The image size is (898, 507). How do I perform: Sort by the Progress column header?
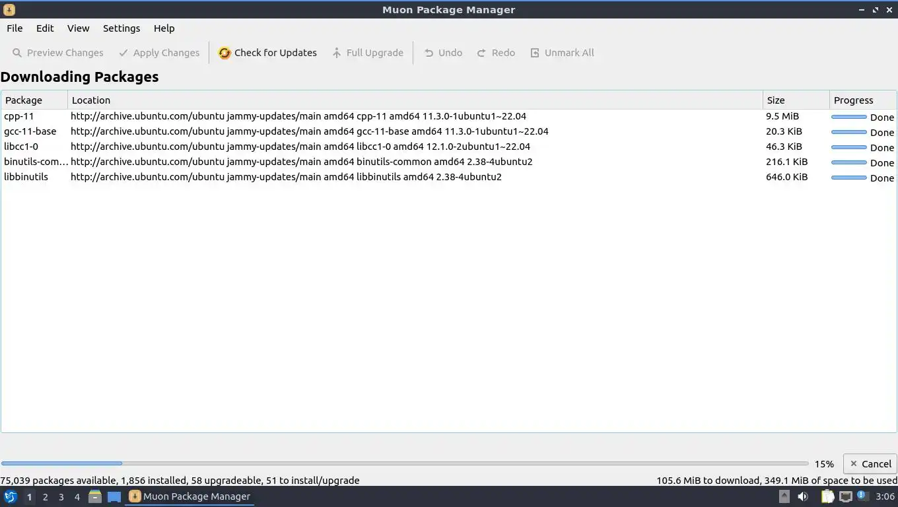click(x=863, y=100)
